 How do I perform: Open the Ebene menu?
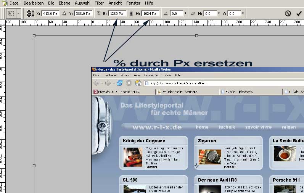pos(64,3)
